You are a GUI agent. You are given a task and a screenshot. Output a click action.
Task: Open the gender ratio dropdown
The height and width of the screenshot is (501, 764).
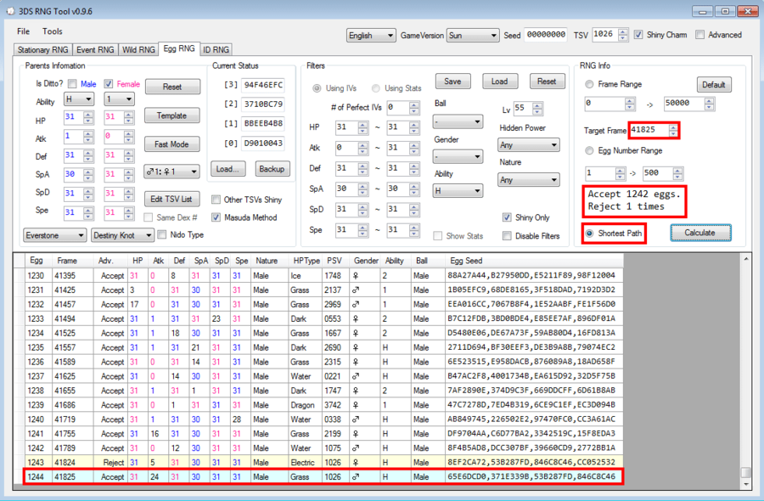click(x=172, y=172)
